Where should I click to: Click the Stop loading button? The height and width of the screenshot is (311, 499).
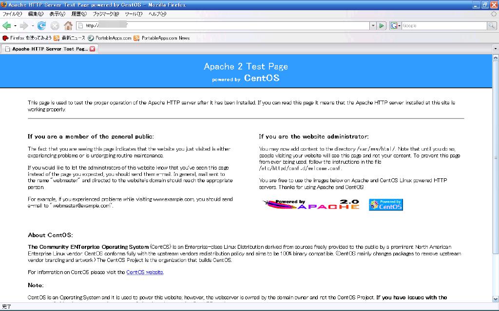click(x=55, y=26)
